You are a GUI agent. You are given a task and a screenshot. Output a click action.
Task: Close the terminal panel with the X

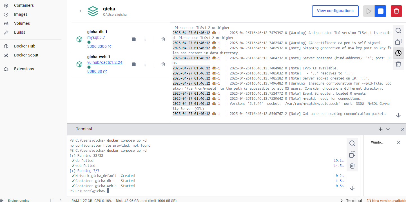402,129
